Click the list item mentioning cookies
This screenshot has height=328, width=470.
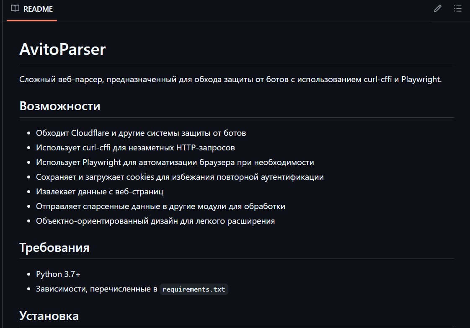(x=180, y=177)
